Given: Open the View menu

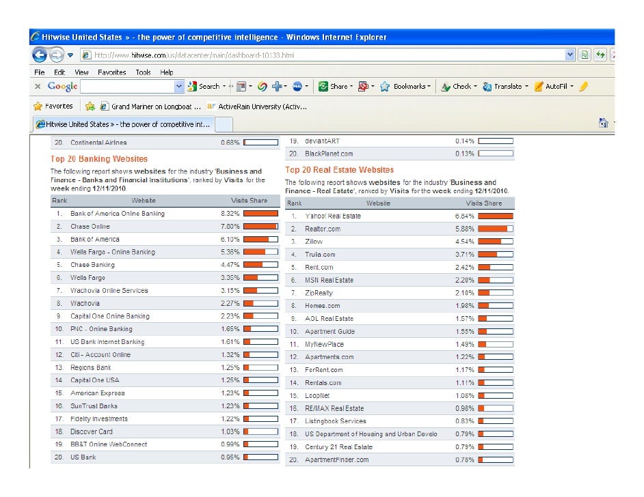Looking at the screenshot, I should pyautogui.click(x=81, y=72).
